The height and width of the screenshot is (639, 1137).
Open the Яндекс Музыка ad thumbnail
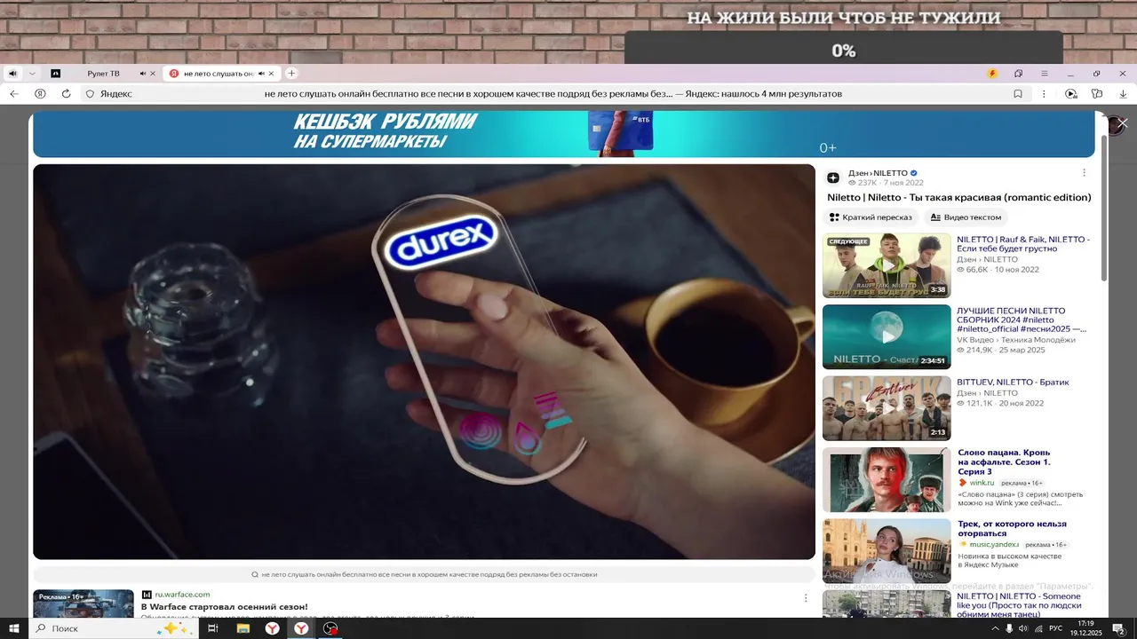887,551
